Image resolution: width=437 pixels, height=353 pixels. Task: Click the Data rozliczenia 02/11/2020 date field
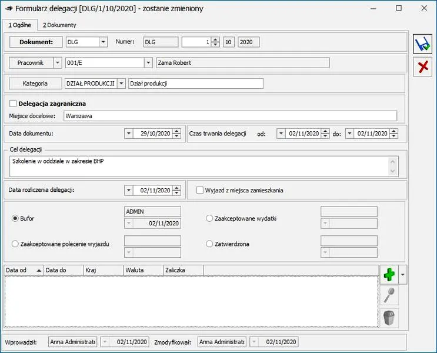tap(153, 191)
